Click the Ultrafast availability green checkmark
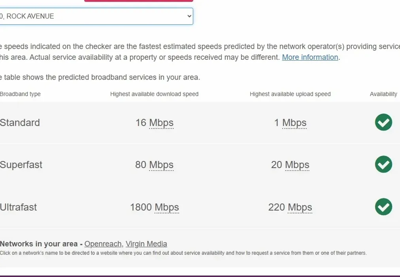400x277 pixels. click(x=383, y=207)
